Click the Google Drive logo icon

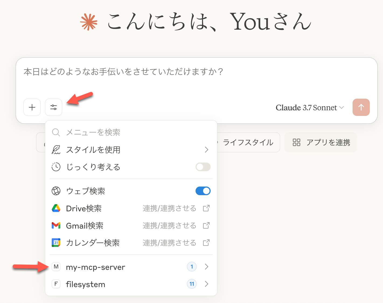click(x=56, y=208)
